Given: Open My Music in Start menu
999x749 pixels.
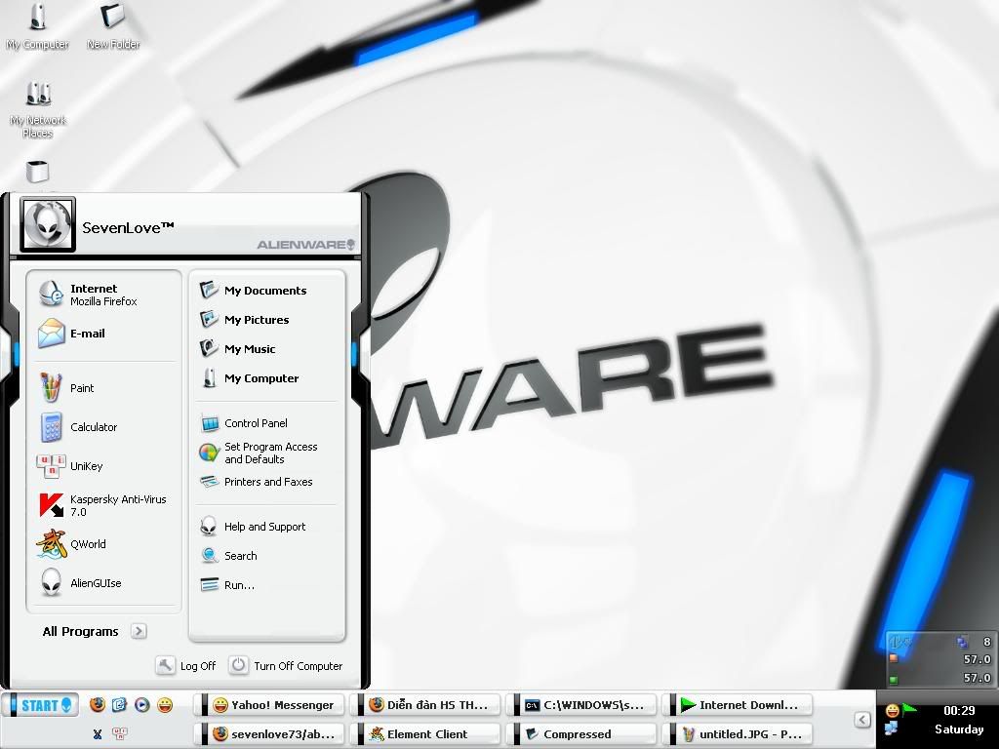Looking at the screenshot, I should (x=266, y=349).
